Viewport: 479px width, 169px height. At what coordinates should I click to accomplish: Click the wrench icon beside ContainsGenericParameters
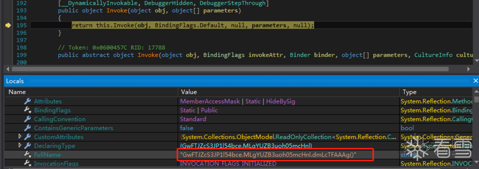click(x=27, y=128)
